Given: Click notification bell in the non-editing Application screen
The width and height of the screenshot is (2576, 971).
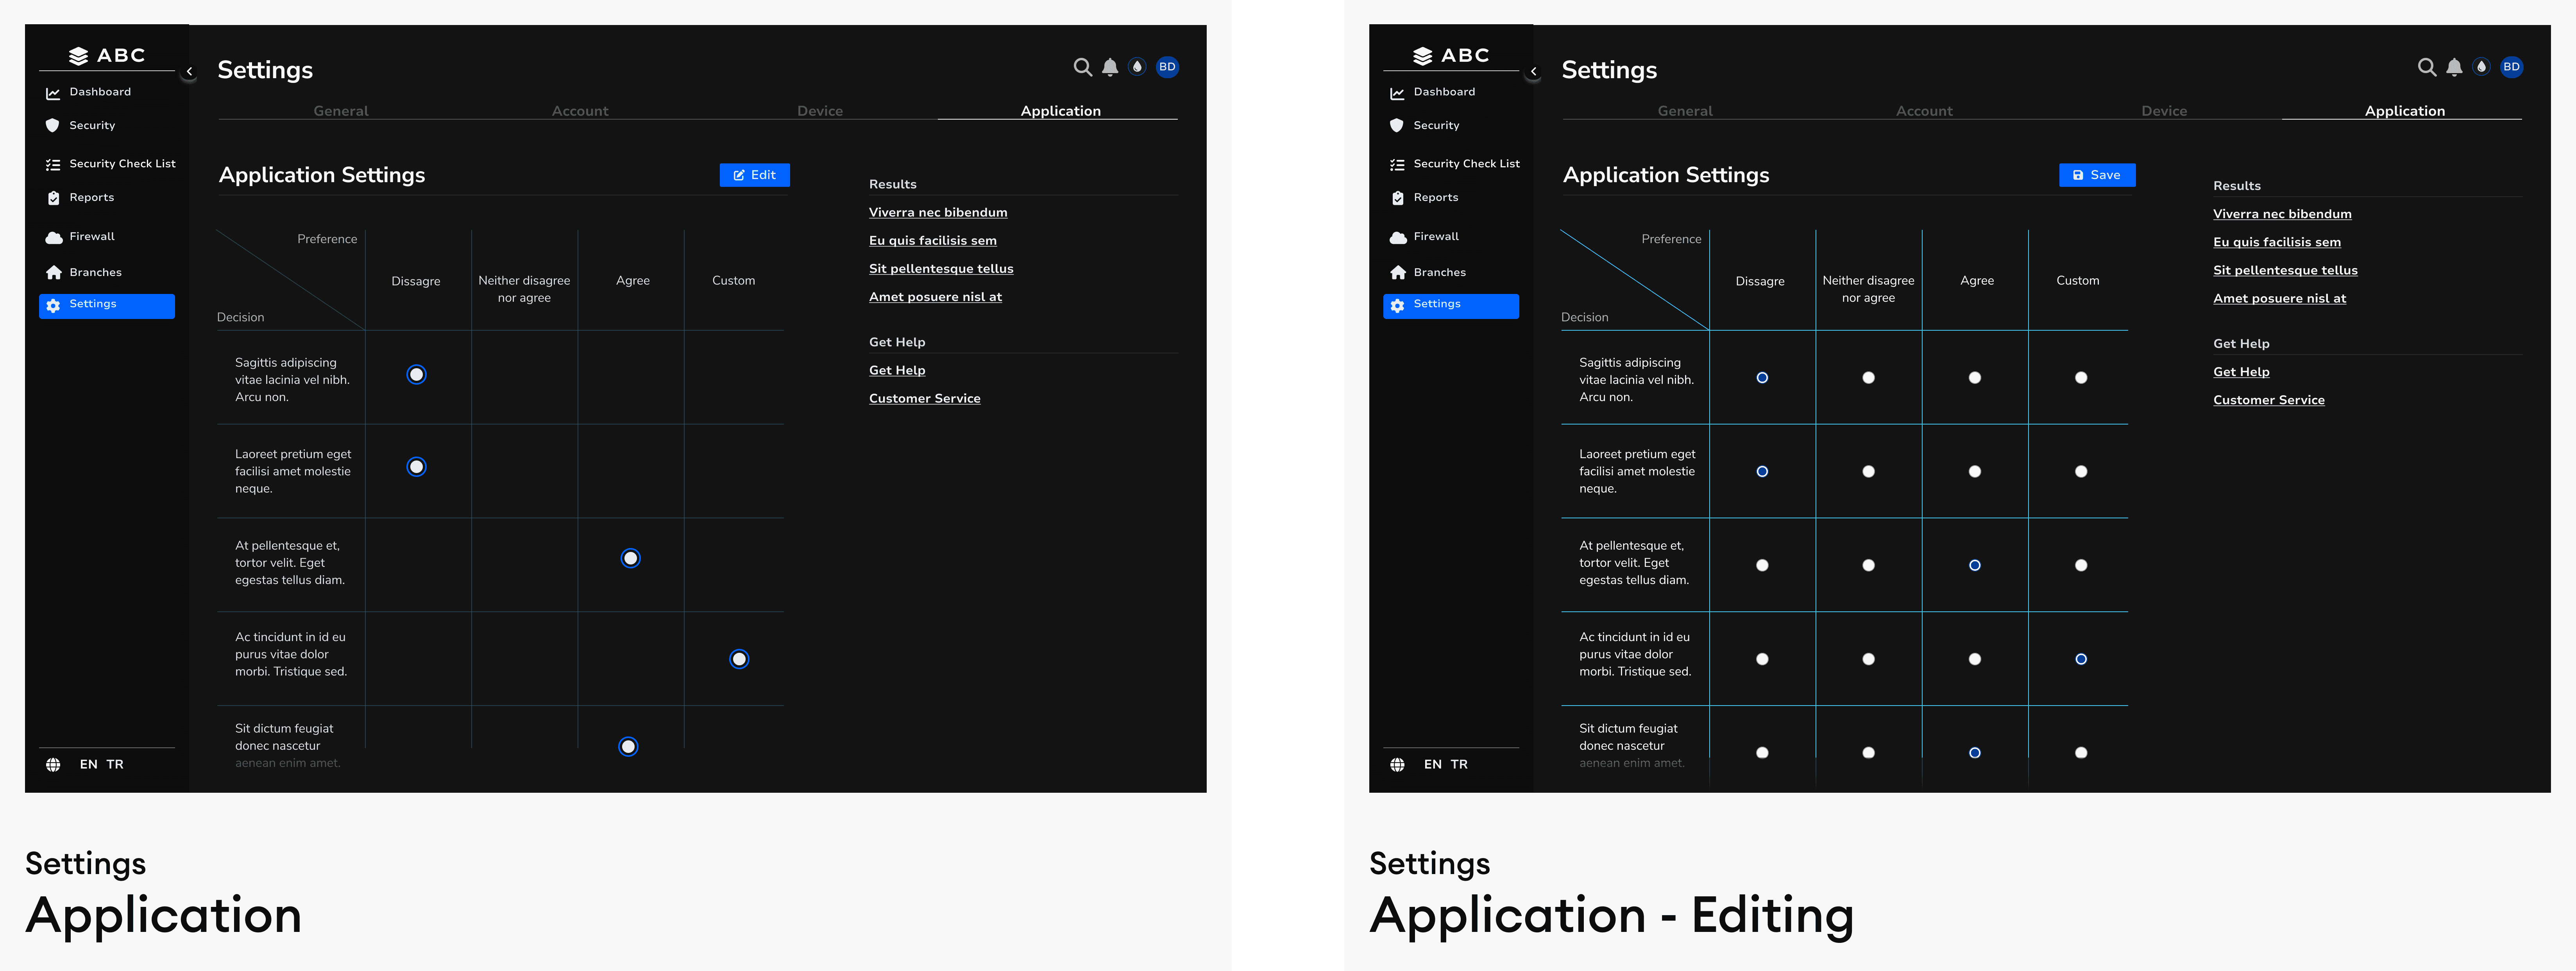Looking at the screenshot, I should coord(1109,67).
